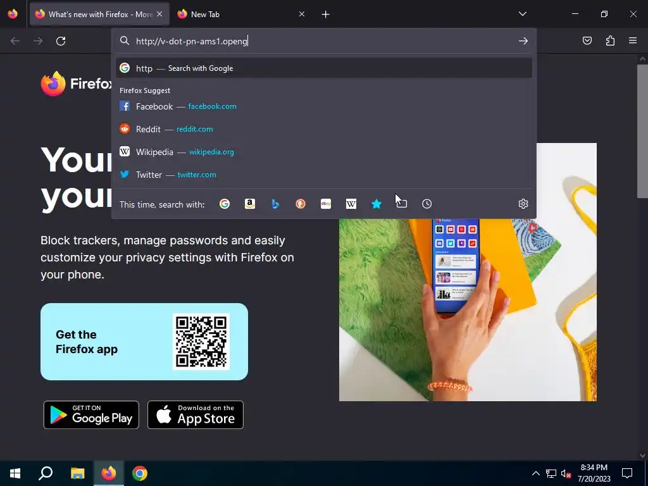The height and width of the screenshot is (486, 648).
Task: Open Google Chrome from the taskbar
Action: coord(140,473)
